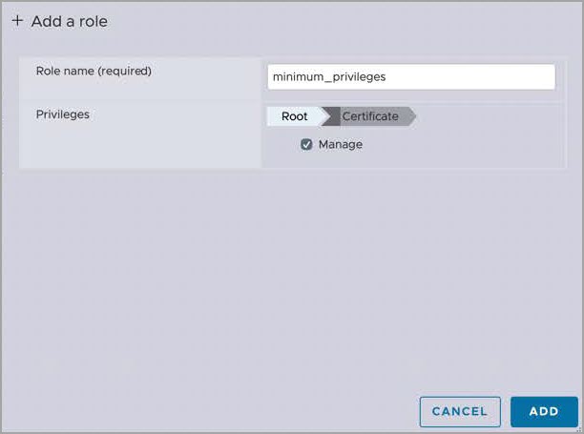
Task: Click empty space right of Certificate breadcrumb
Action: 487,116
